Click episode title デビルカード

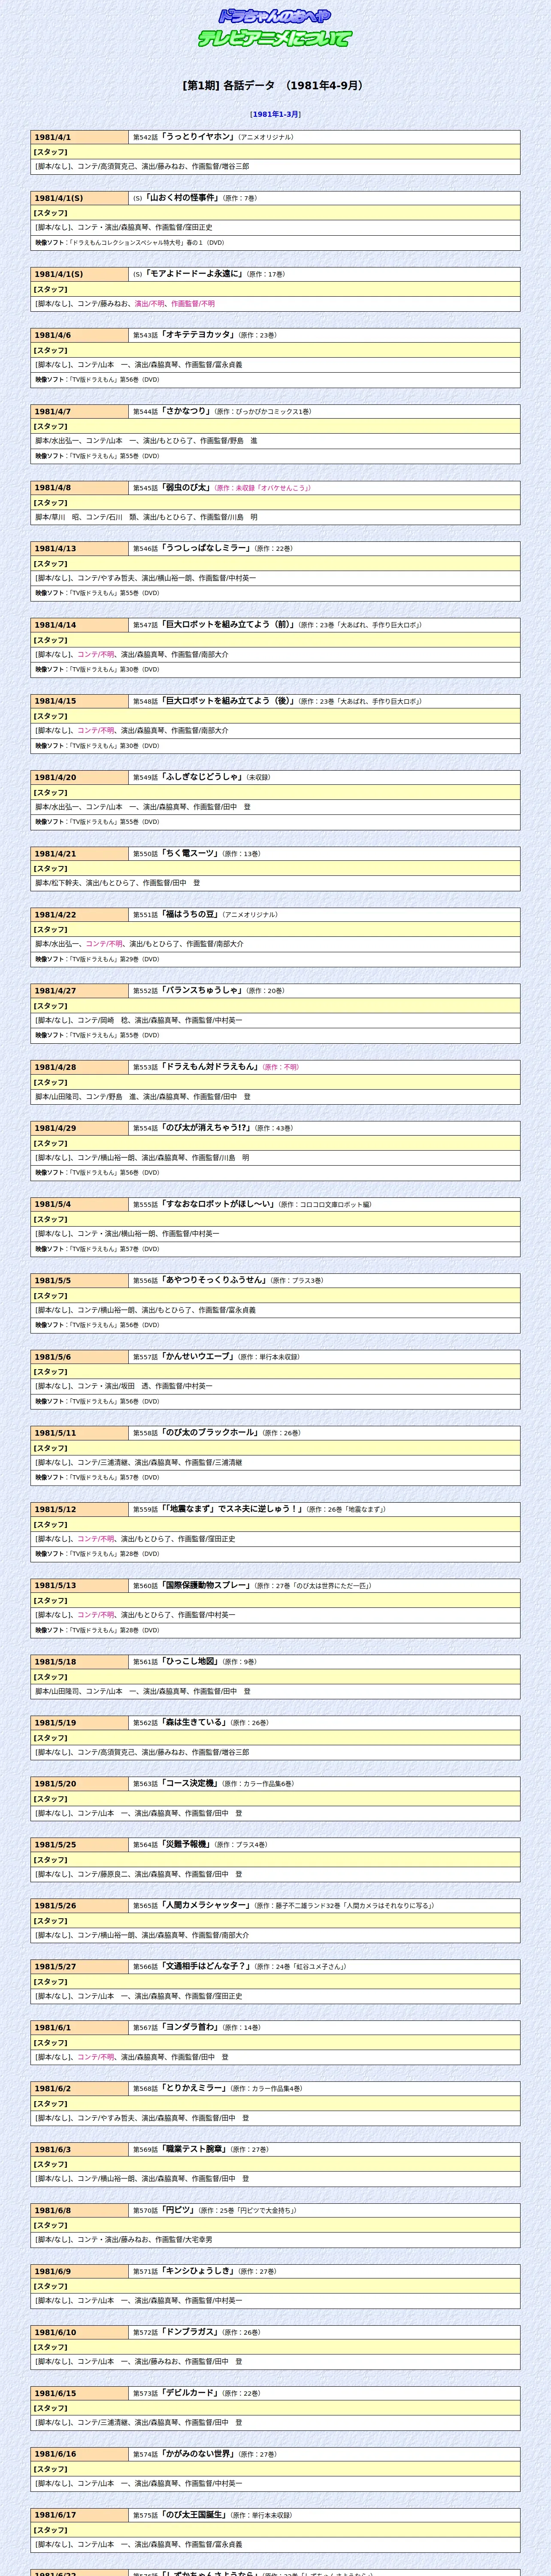click(190, 2394)
